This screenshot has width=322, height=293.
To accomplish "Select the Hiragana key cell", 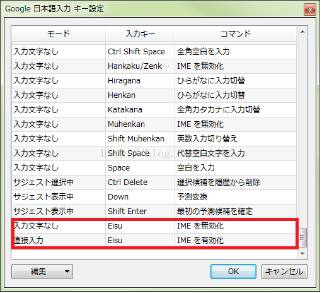I will 141,81.
